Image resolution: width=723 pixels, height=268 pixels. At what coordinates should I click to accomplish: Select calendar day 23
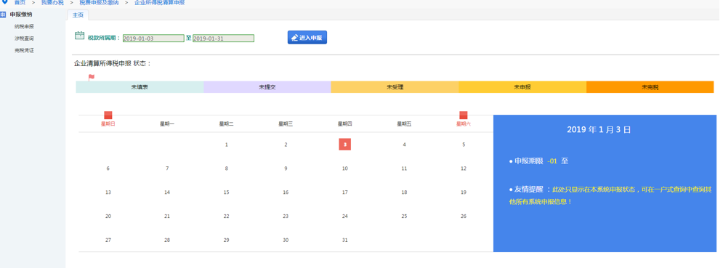click(x=286, y=216)
